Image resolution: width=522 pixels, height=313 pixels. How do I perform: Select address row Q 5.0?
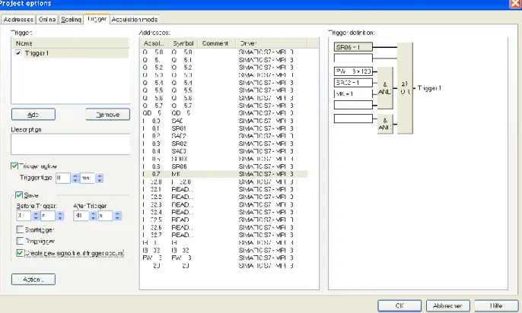click(x=224, y=52)
